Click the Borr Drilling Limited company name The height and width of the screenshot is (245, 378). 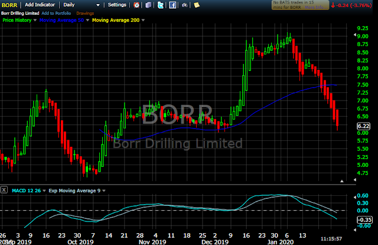coord(20,13)
